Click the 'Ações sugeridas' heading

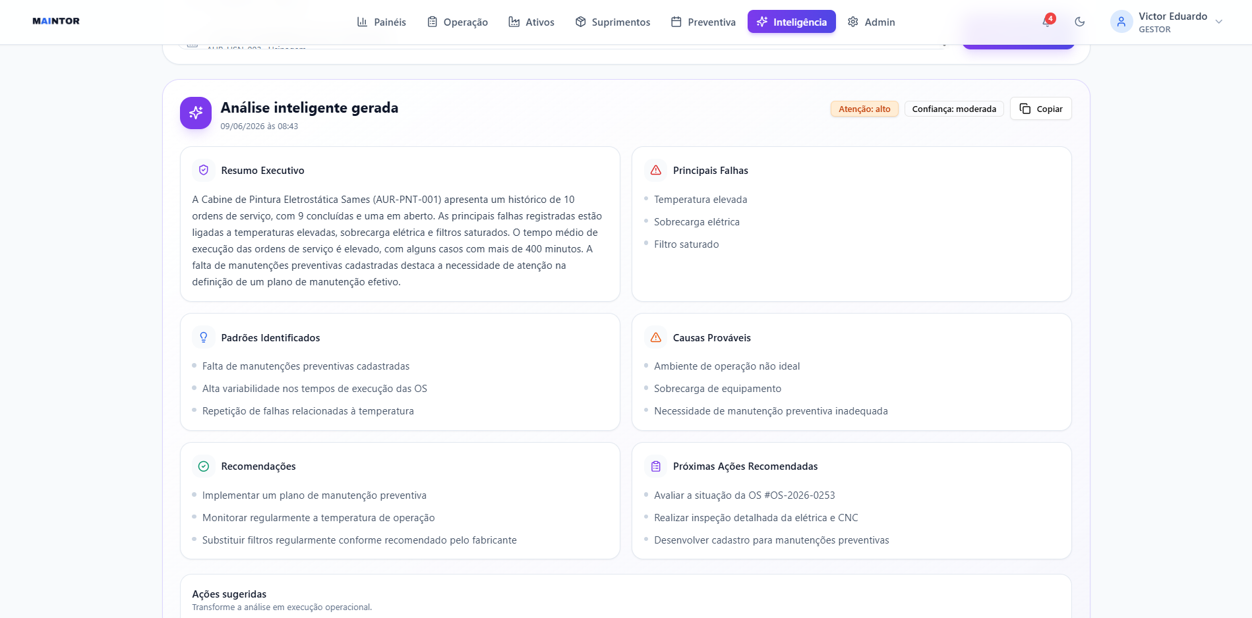229,594
